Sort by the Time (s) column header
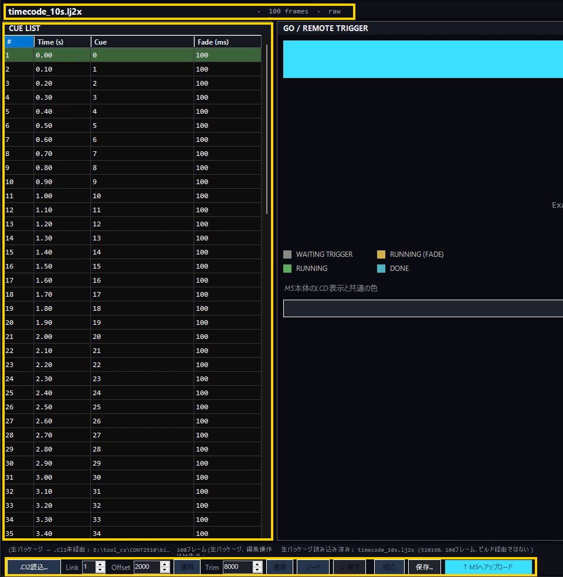The image size is (563, 577). [63, 42]
